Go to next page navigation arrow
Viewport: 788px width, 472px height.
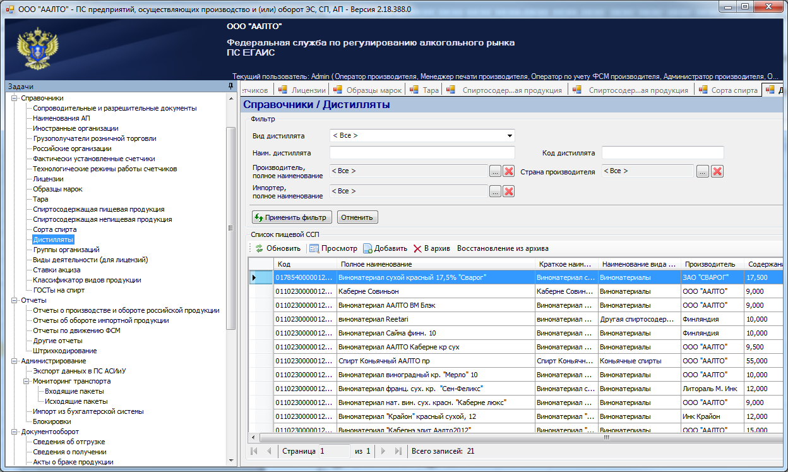pyautogui.click(x=383, y=451)
